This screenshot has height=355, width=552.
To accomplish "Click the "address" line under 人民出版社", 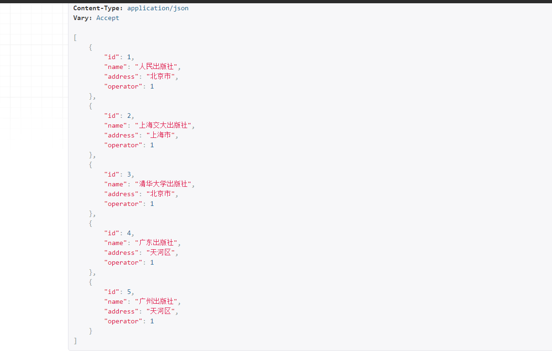I will (x=141, y=76).
